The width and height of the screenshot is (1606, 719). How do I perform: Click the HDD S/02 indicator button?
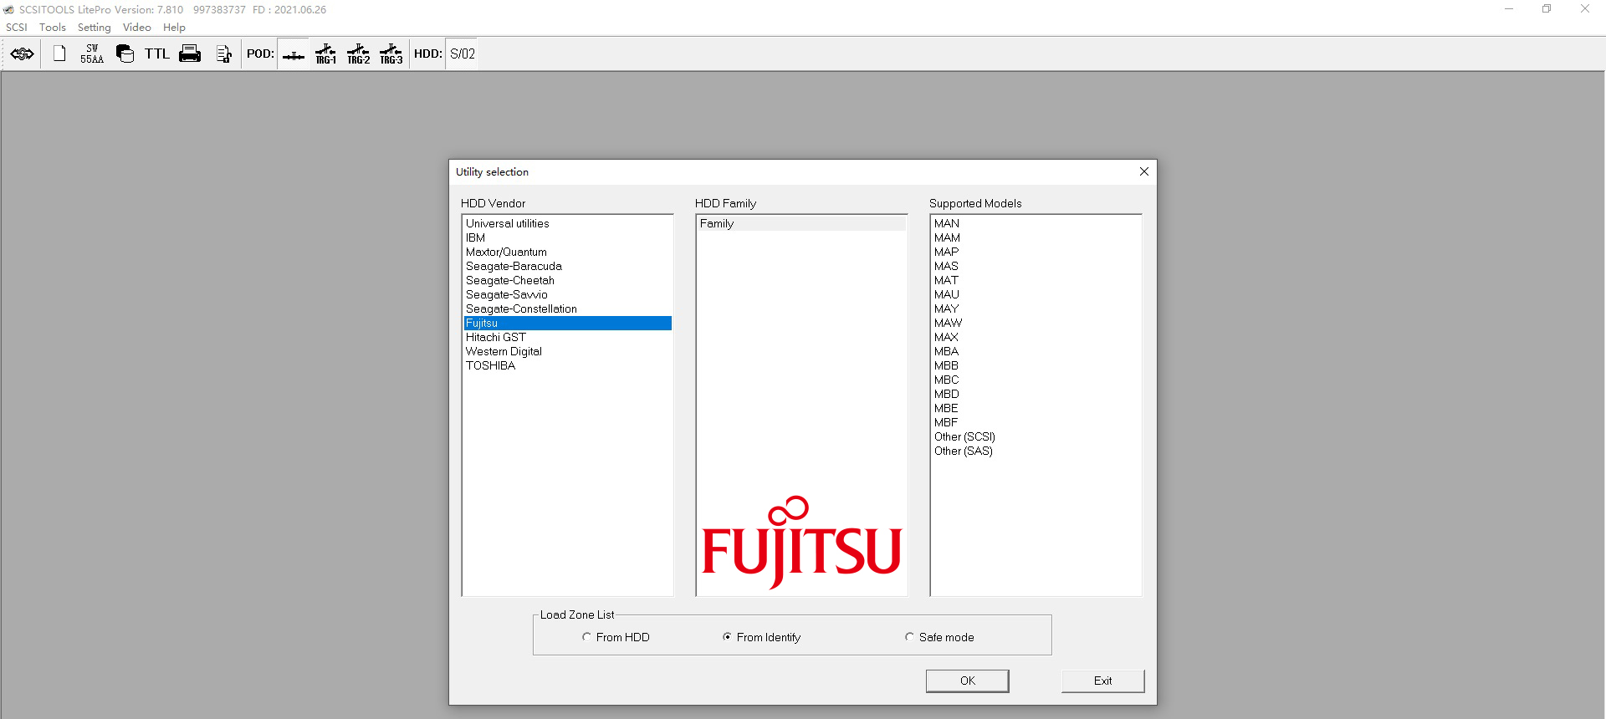pos(463,54)
